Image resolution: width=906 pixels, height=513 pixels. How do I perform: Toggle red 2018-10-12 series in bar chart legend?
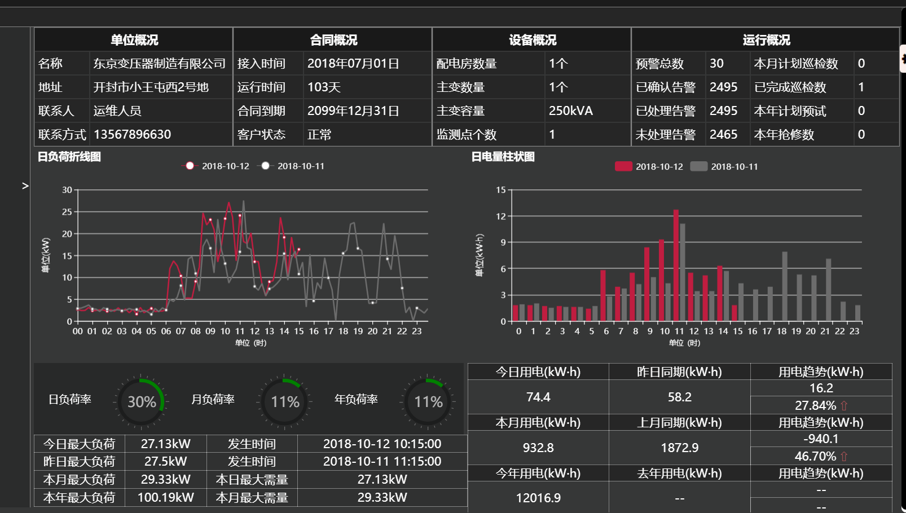coord(649,166)
